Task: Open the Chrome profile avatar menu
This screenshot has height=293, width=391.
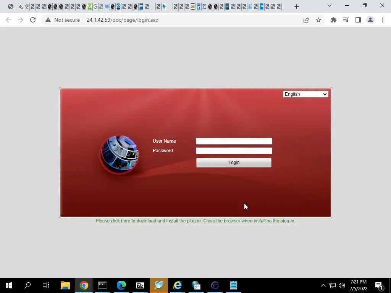Action: [370, 20]
